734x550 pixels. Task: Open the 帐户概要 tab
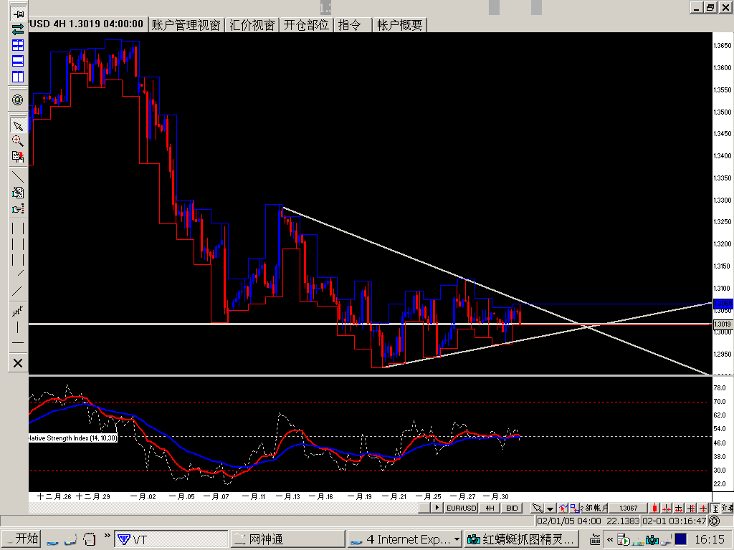400,25
